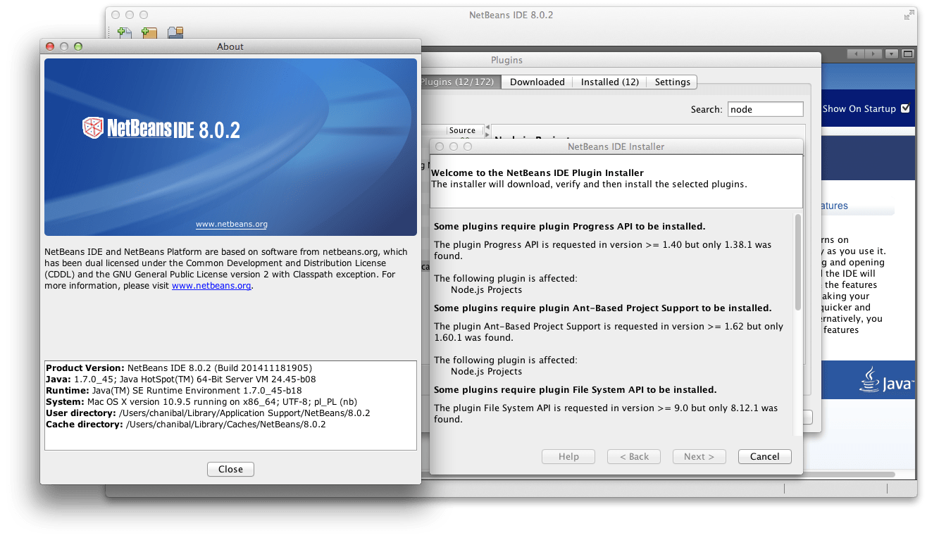Click the NetBeans IDE 8.0.2 logo
Image resolution: width=927 pixels, height=540 pixels.
point(161,128)
